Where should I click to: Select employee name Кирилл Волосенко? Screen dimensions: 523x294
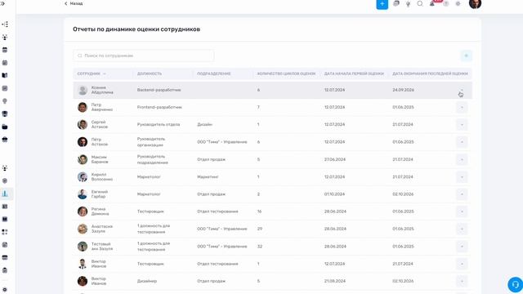coord(101,177)
